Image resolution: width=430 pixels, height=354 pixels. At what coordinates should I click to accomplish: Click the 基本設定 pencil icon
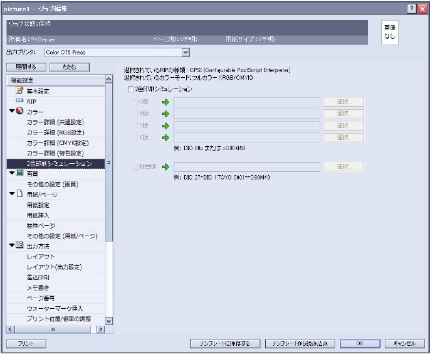pos(19,91)
